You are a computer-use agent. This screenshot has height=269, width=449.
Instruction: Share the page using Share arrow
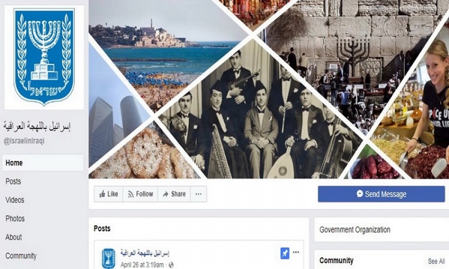[174, 194]
